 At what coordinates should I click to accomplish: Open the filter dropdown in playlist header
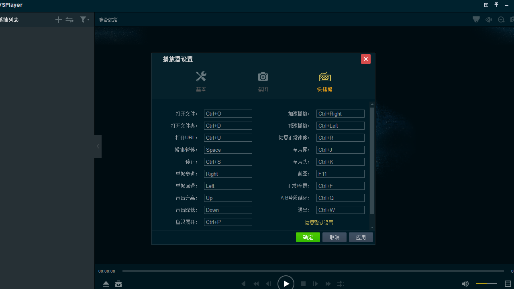(84, 19)
